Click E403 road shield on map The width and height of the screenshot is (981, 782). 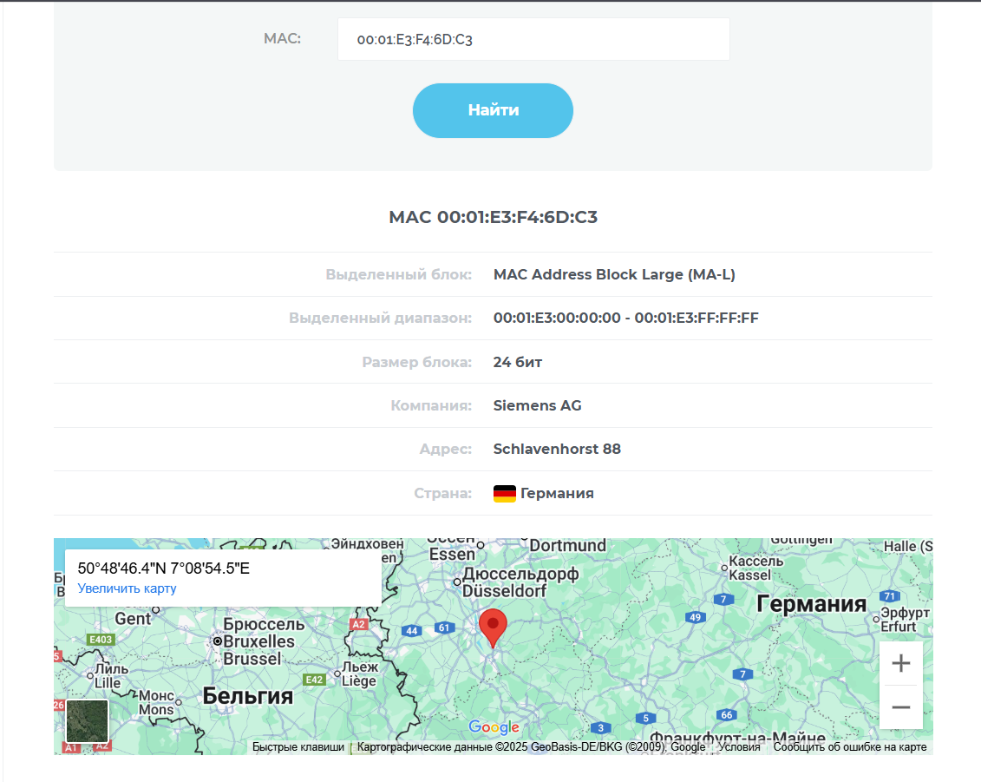[x=101, y=640]
